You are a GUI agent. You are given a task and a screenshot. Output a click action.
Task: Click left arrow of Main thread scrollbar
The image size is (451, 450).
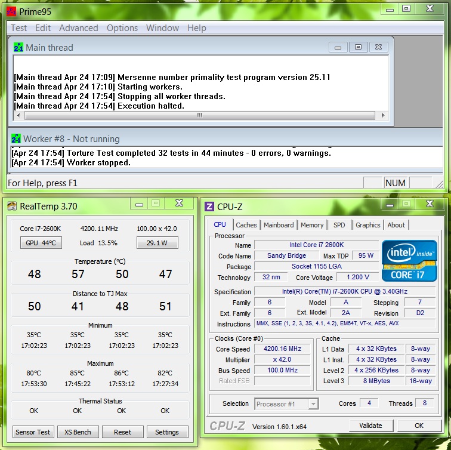tap(18, 115)
